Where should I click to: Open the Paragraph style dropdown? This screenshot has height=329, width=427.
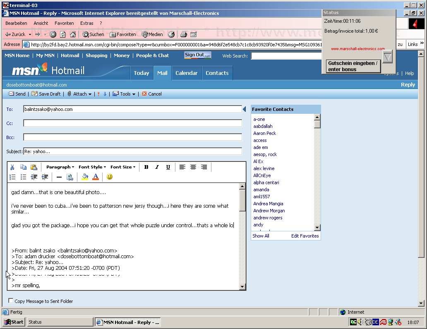[60, 167]
